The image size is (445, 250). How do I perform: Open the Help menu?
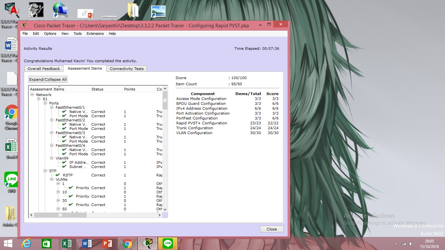112,34
